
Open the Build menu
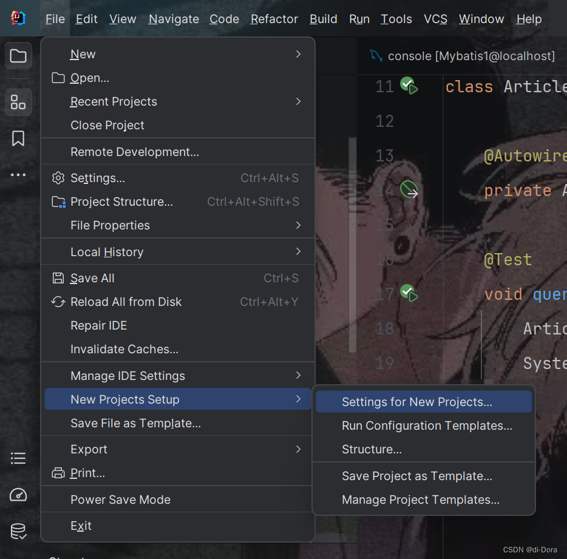click(x=324, y=19)
